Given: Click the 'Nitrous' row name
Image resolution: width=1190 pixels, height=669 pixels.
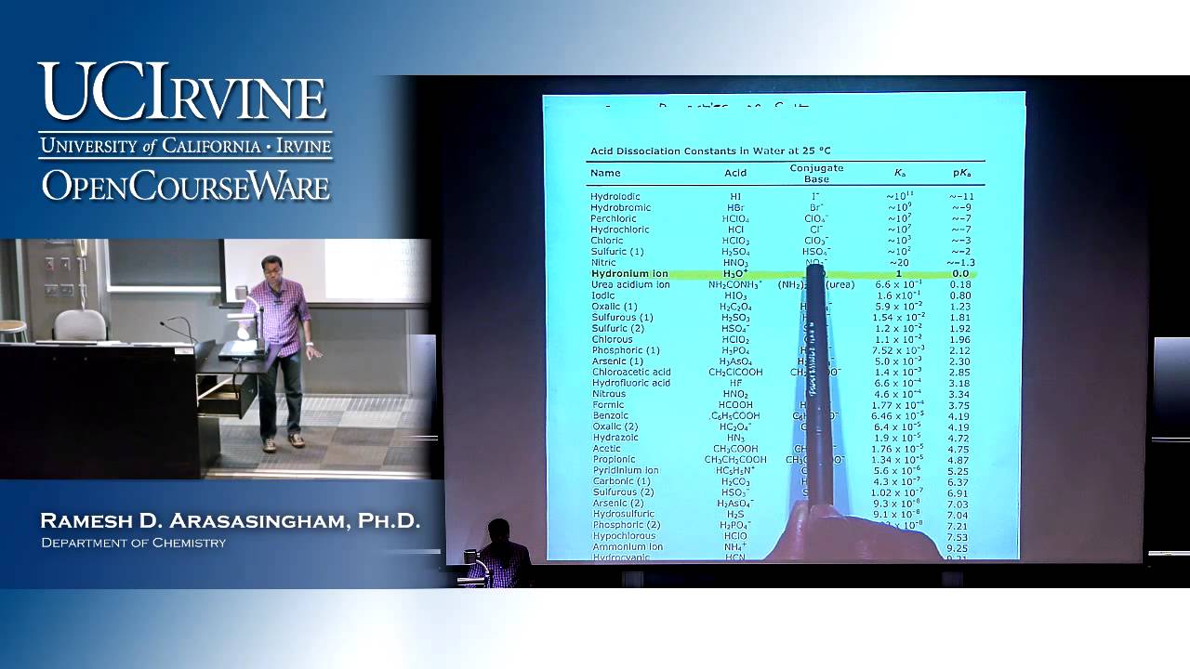Looking at the screenshot, I should coord(609,394).
